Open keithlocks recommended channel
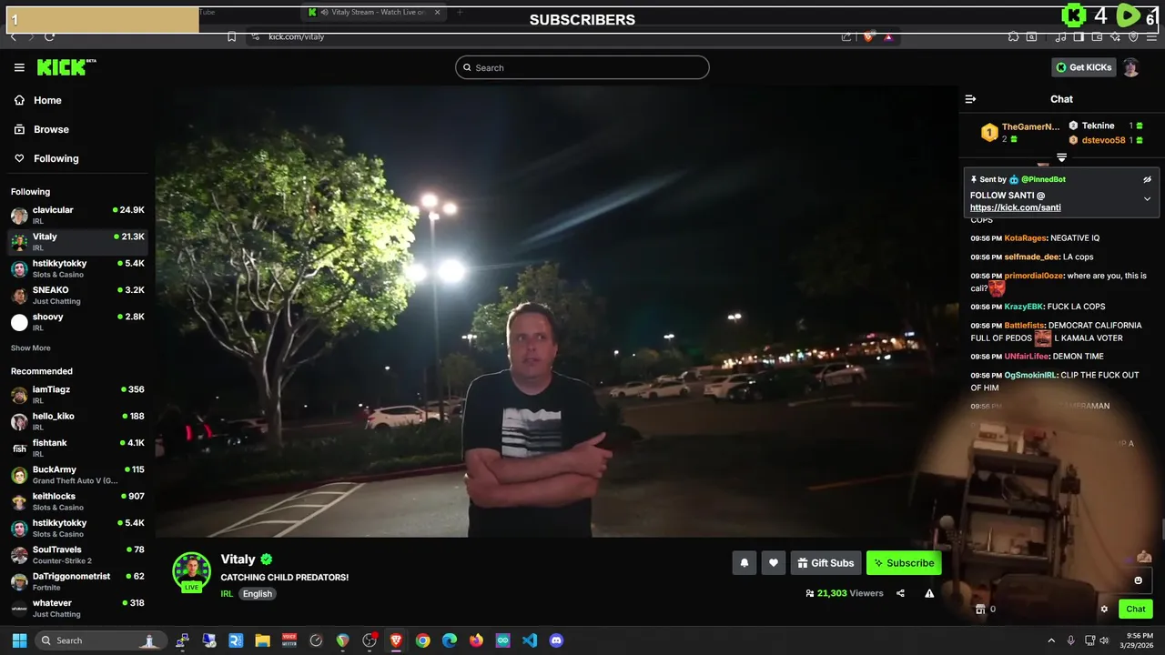The image size is (1165, 655). (77, 501)
